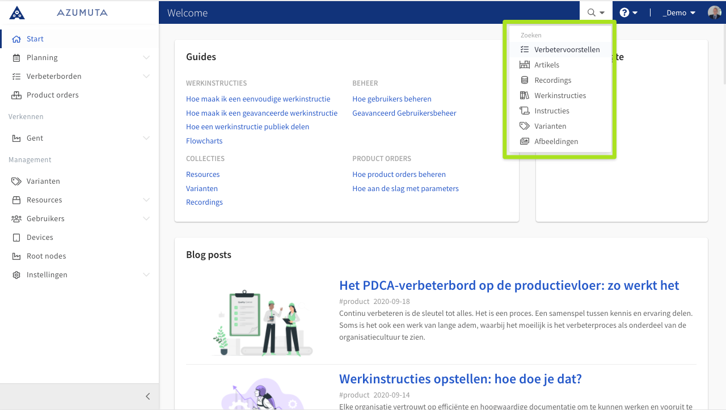This screenshot has height=410, width=726.
Task: Choose Varianten in the search menu
Action: tap(560, 126)
